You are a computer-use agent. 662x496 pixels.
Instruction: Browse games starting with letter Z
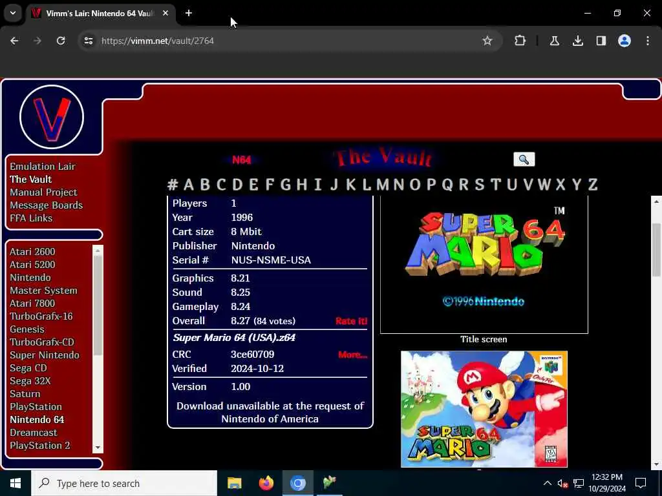pyautogui.click(x=593, y=185)
